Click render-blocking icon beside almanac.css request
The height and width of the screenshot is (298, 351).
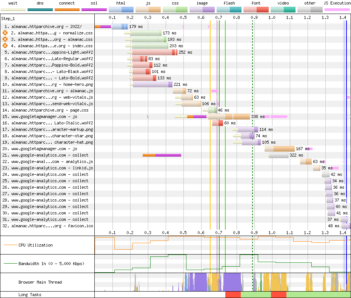pos(5,39)
